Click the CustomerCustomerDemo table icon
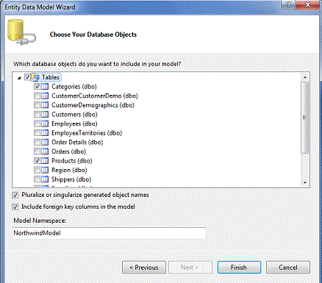322x283 pixels. click(x=45, y=96)
